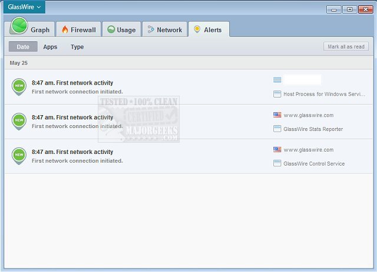Image resolution: width=377 pixels, height=272 pixels.
Task: Close the GlassWire window
Action: tap(366, 9)
